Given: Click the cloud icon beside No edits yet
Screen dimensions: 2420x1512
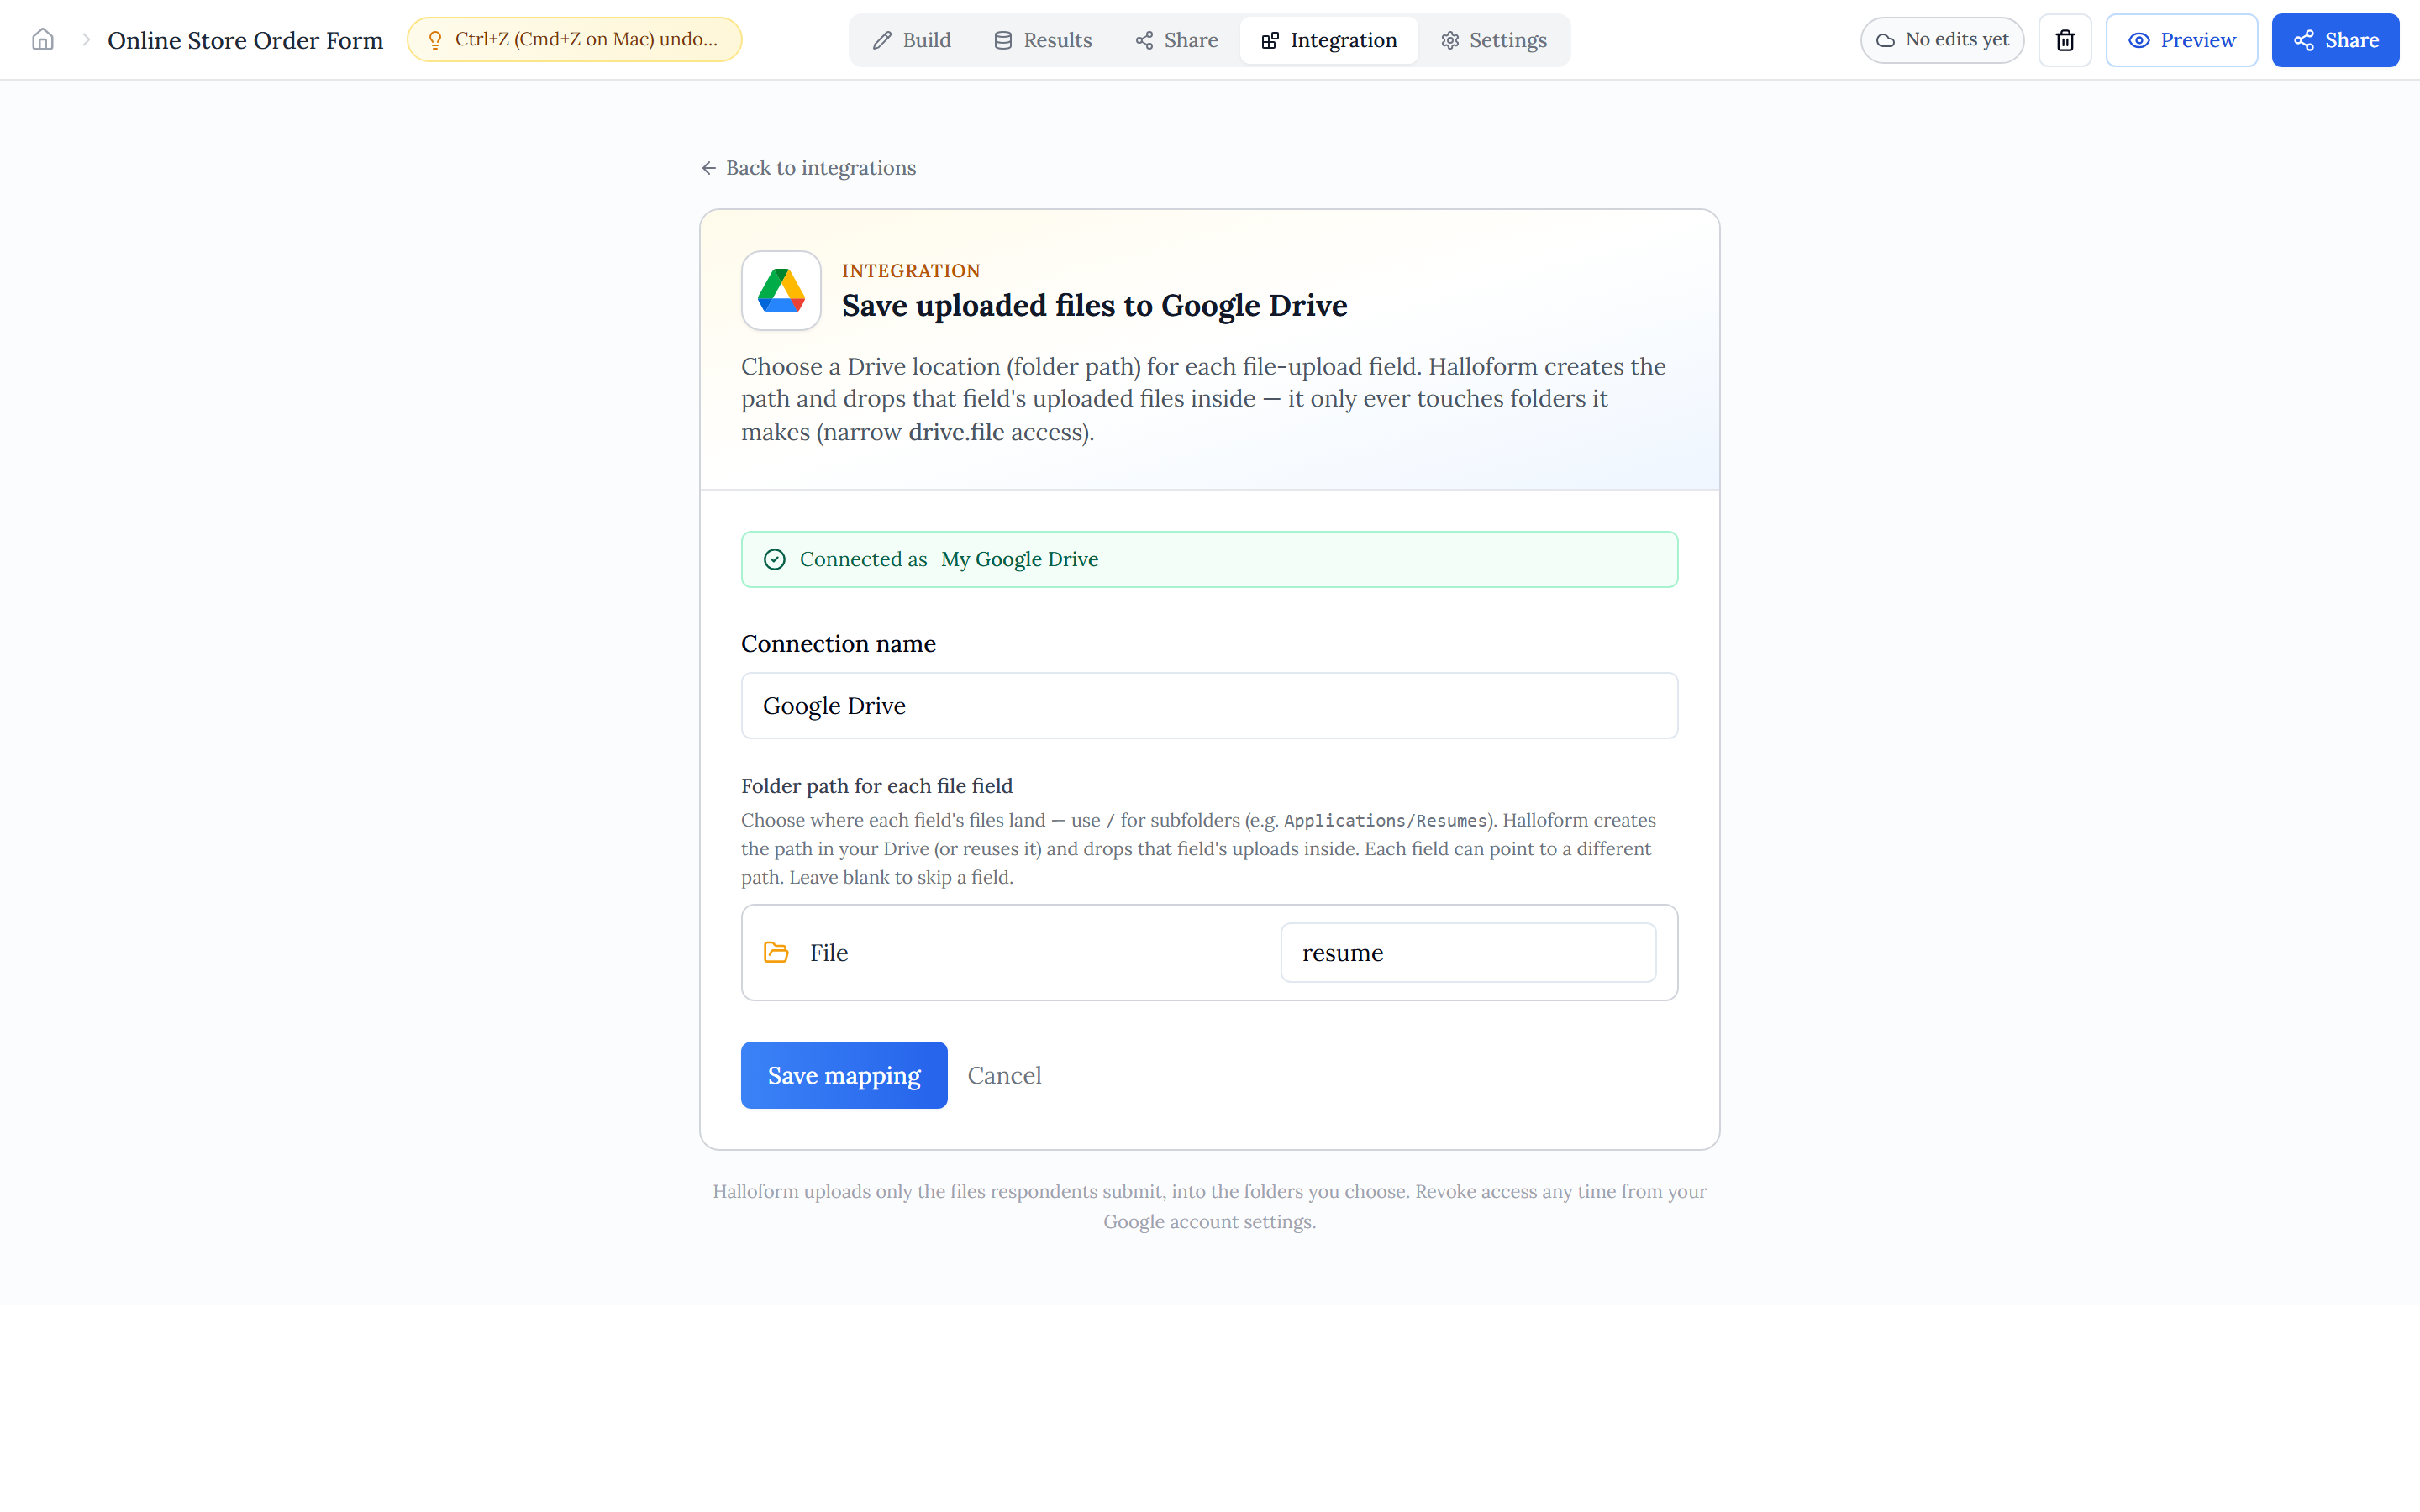Looking at the screenshot, I should (x=1885, y=40).
